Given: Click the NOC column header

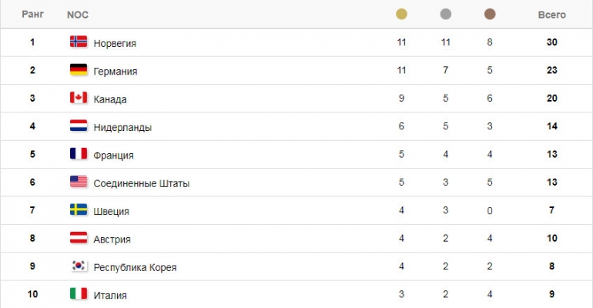Looking at the screenshot, I should [x=78, y=15].
